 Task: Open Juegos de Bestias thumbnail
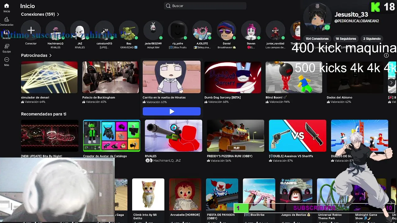296,195
